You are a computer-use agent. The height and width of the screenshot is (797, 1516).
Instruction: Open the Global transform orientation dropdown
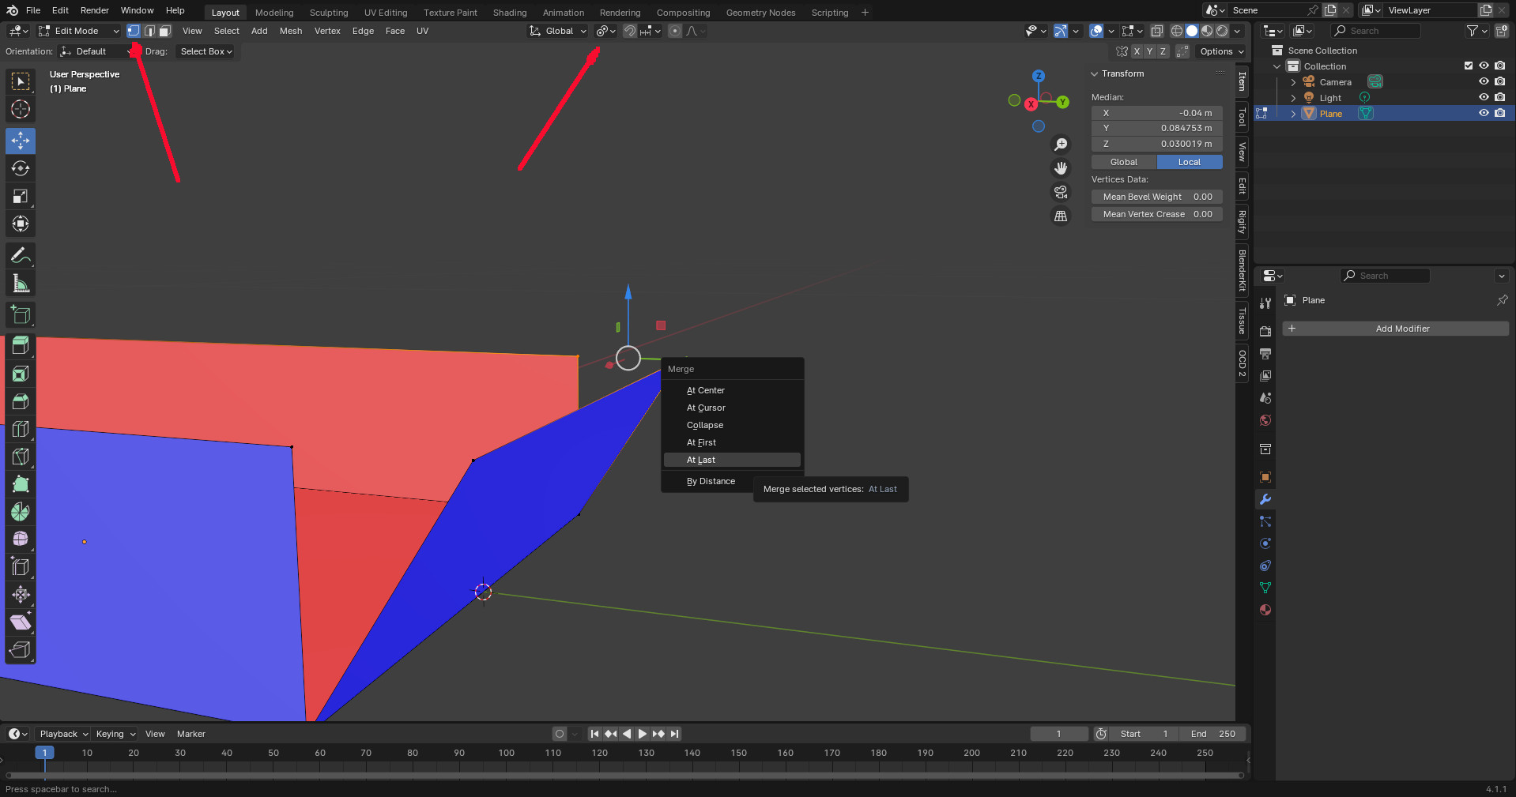(558, 31)
